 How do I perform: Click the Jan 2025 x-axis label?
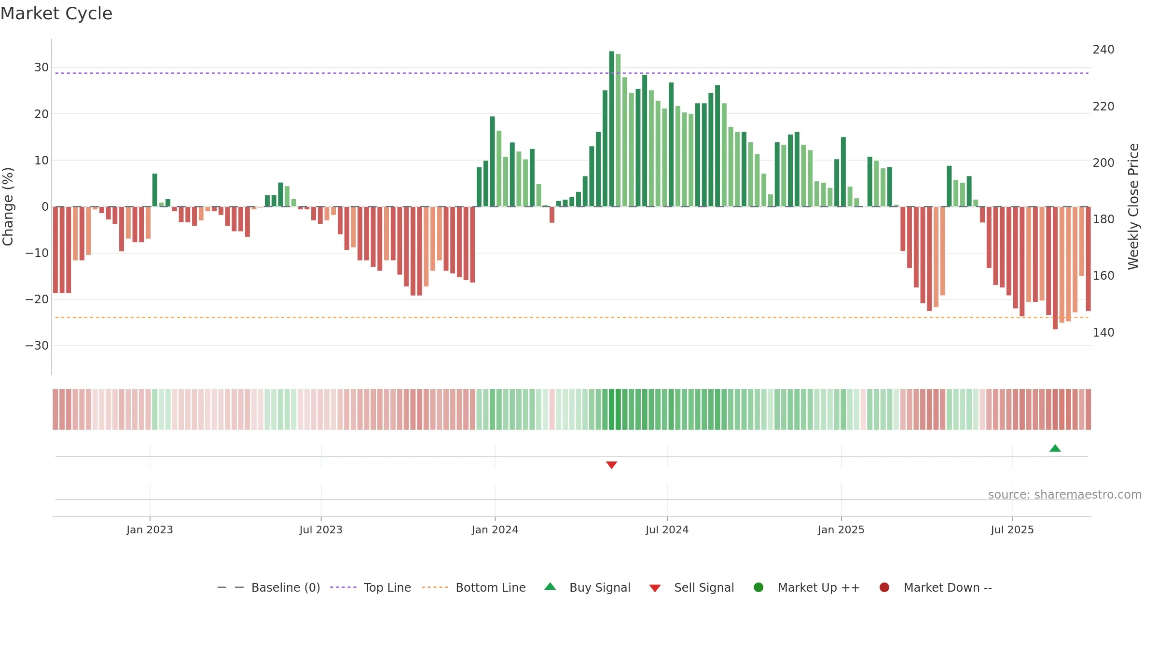841,530
